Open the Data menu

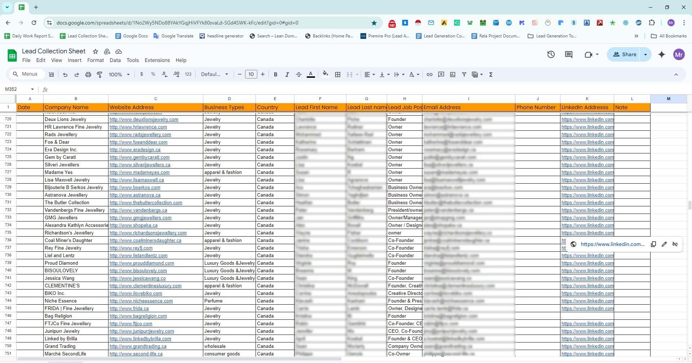coord(115,60)
